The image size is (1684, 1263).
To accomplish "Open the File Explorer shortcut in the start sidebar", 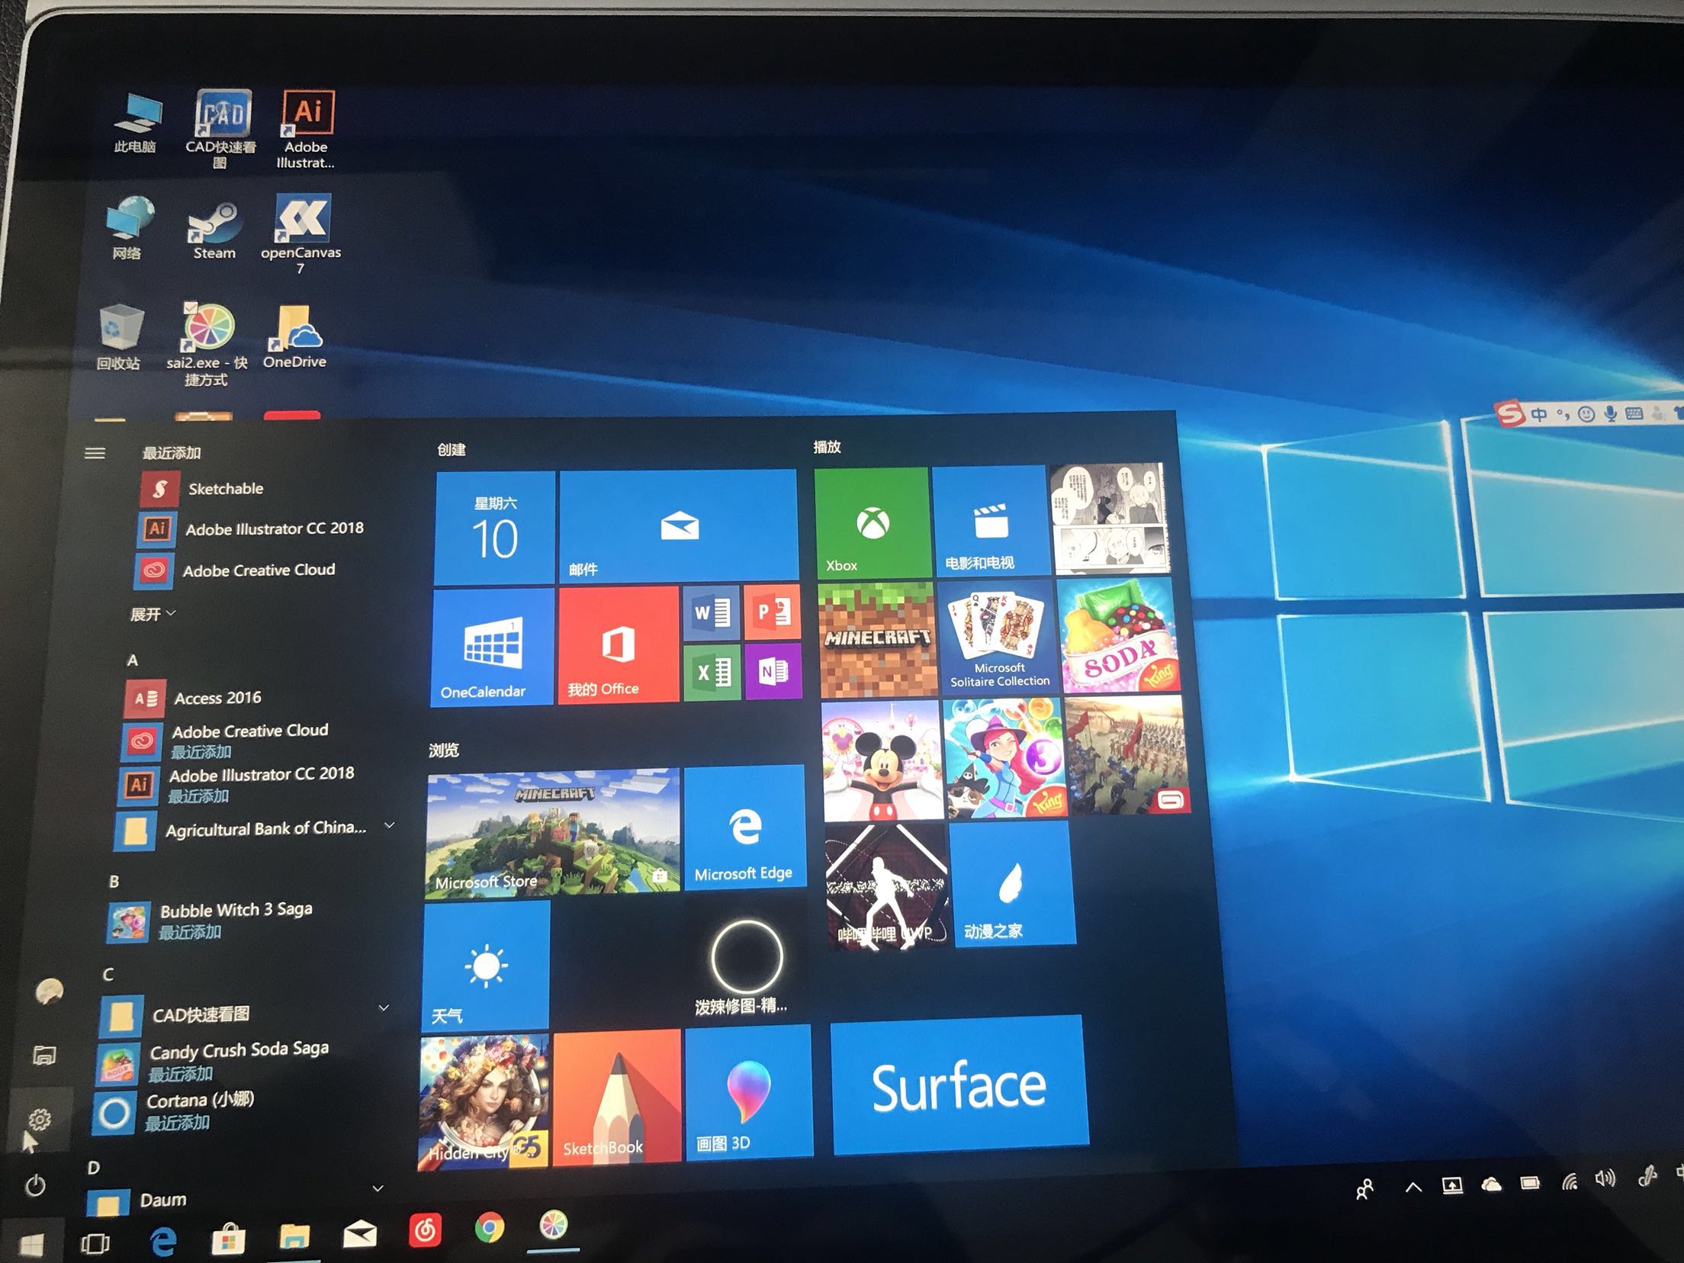I will (44, 1055).
